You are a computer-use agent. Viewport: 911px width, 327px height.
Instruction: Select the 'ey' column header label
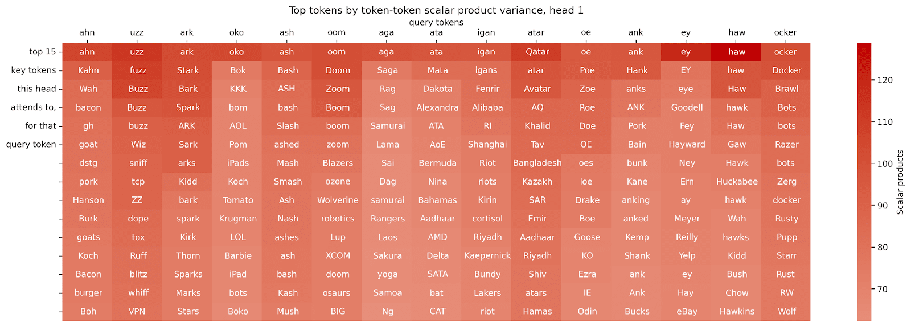(686, 32)
